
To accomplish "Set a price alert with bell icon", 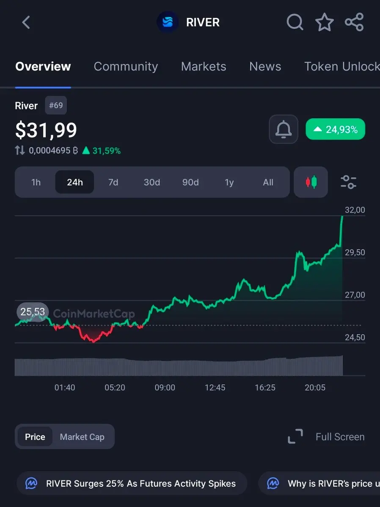I will 284,129.
